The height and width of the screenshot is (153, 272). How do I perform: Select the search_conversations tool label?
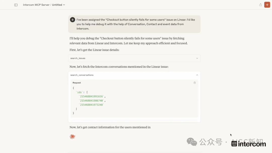pos(82,75)
